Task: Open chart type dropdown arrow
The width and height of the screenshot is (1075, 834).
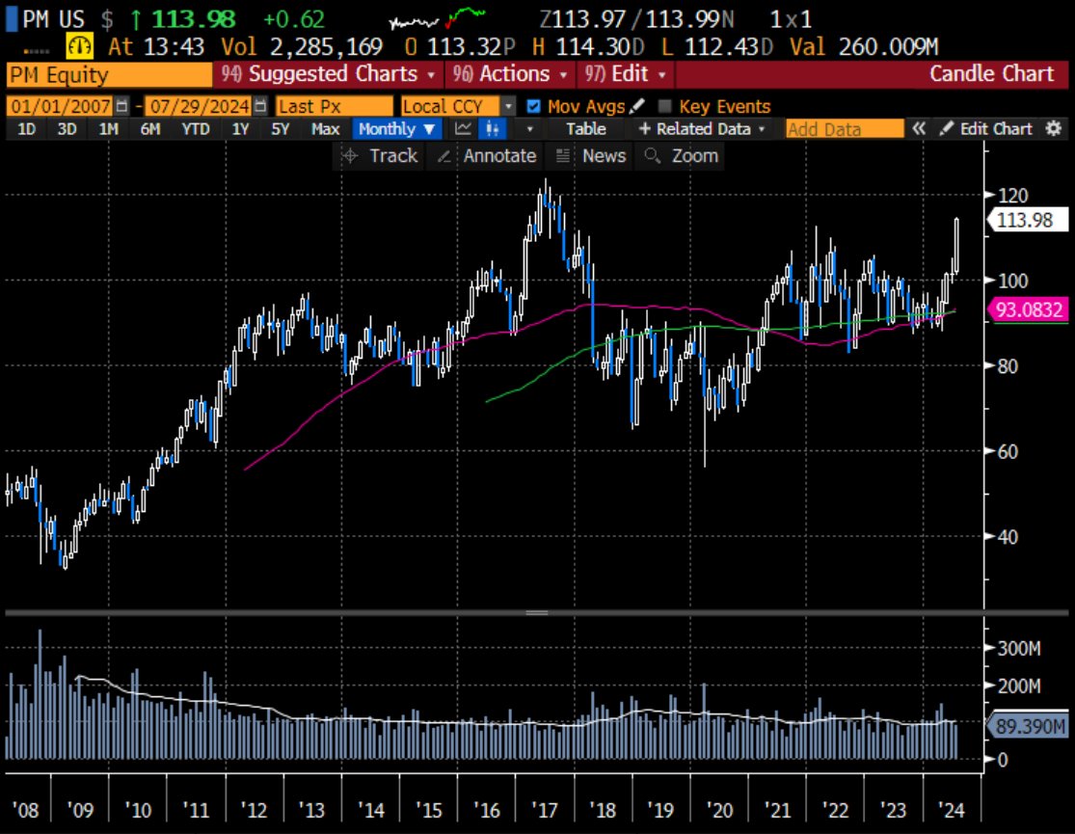Action: coord(529,129)
